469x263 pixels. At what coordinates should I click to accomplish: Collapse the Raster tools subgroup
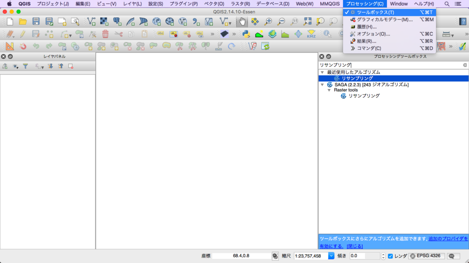pos(329,90)
